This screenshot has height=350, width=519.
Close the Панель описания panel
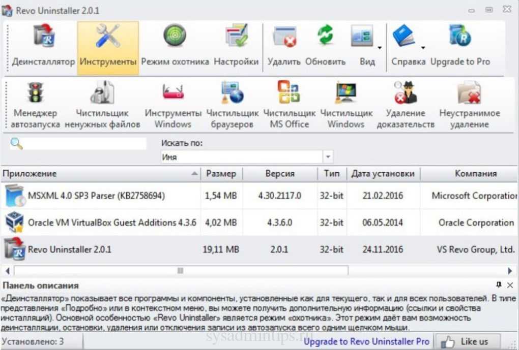tap(510, 285)
